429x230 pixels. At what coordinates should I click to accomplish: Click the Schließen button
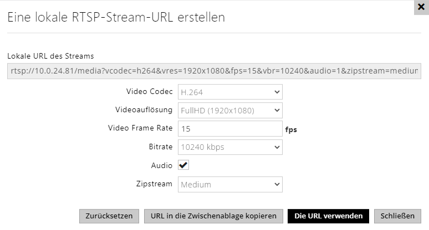[x=397, y=216]
